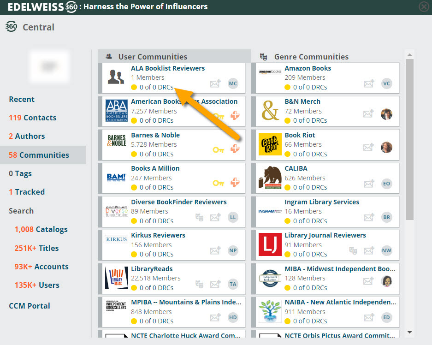Close the Edelweiss 360 dialog
This screenshot has width=432, height=345.
[424, 6]
